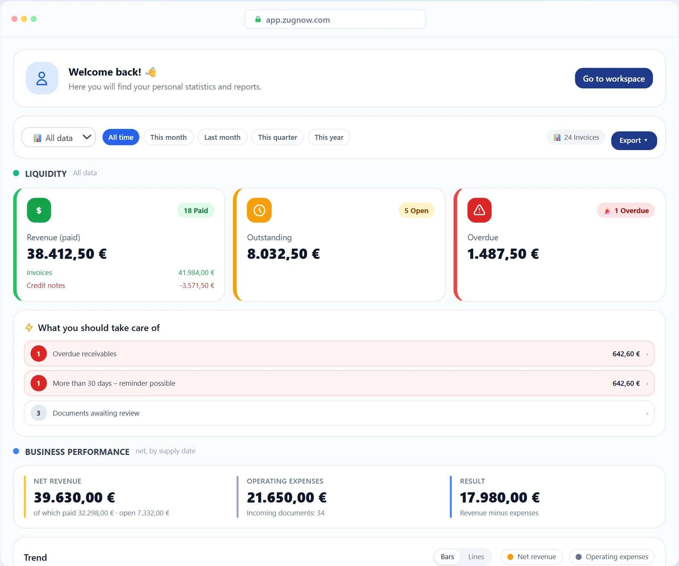Click the red warning Overdue icon

[x=480, y=210]
